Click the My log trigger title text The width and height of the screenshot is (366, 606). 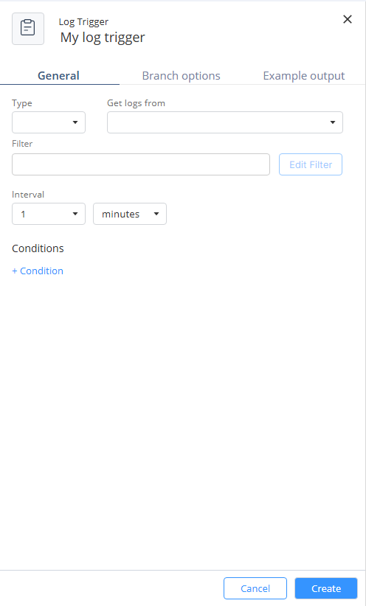point(103,38)
